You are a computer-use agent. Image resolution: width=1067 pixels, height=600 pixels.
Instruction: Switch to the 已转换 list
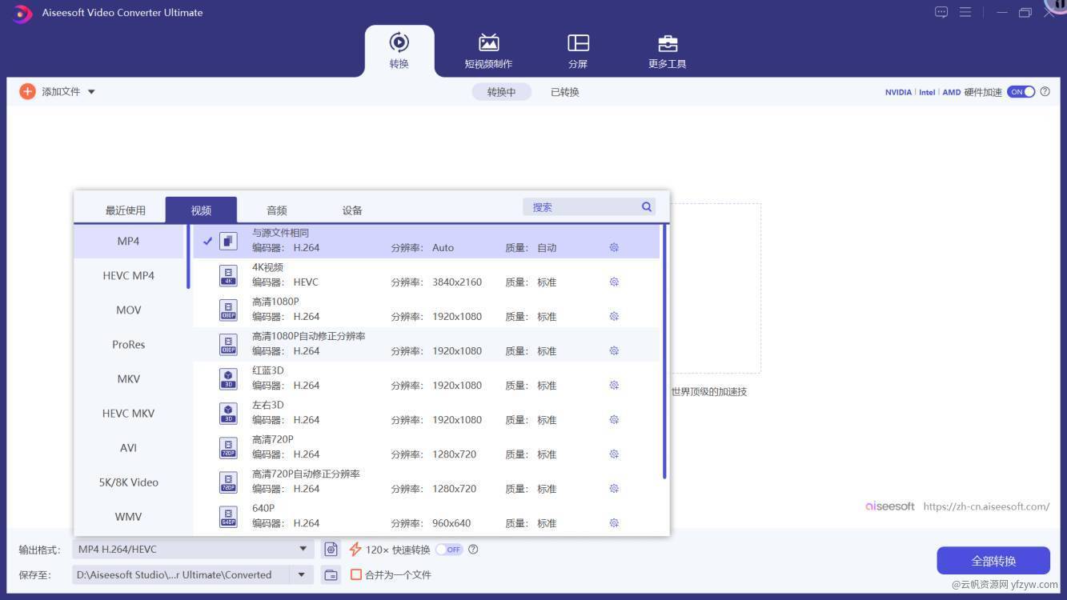coord(564,92)
